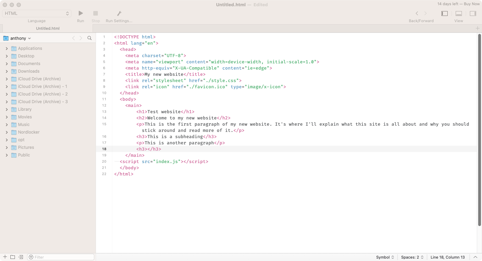Select the Nordlocker folder

coord(48,132)
